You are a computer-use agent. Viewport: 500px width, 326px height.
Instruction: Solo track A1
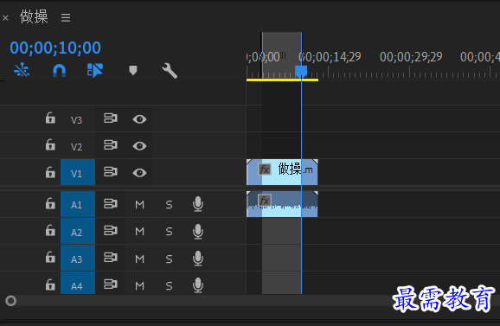169,205
